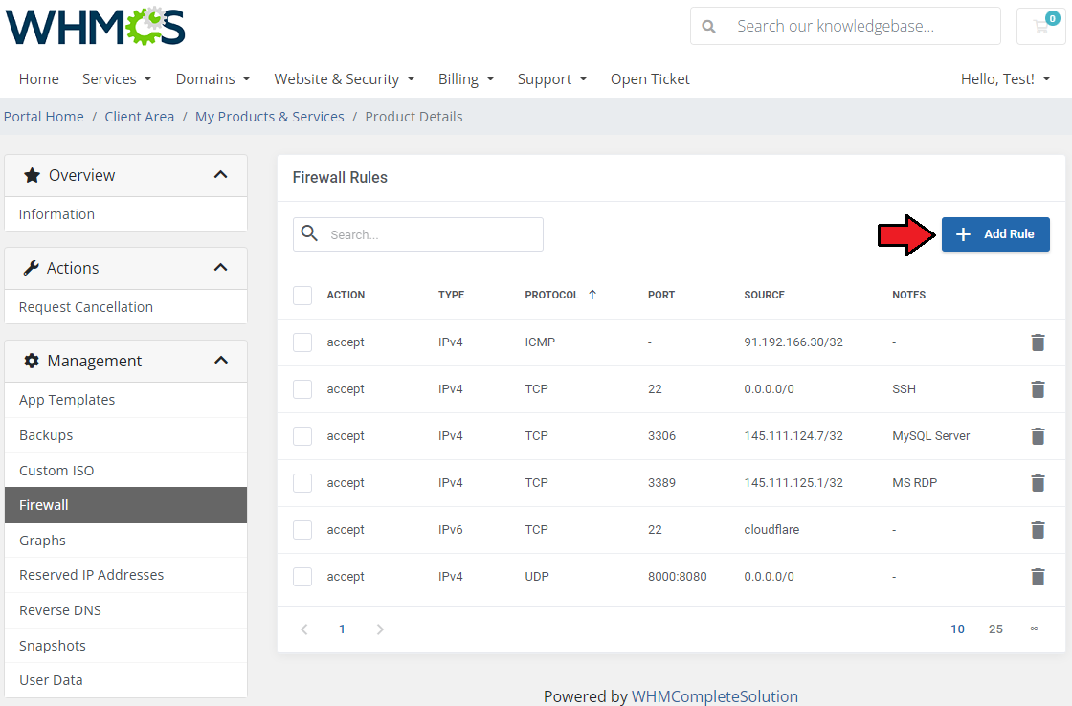Open the WHMCompleteSolution link
The image size is (1072, 706).
point(714,696)
